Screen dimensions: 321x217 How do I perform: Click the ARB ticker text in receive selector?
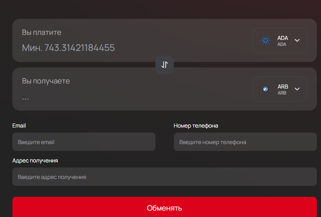coord(282,87)
